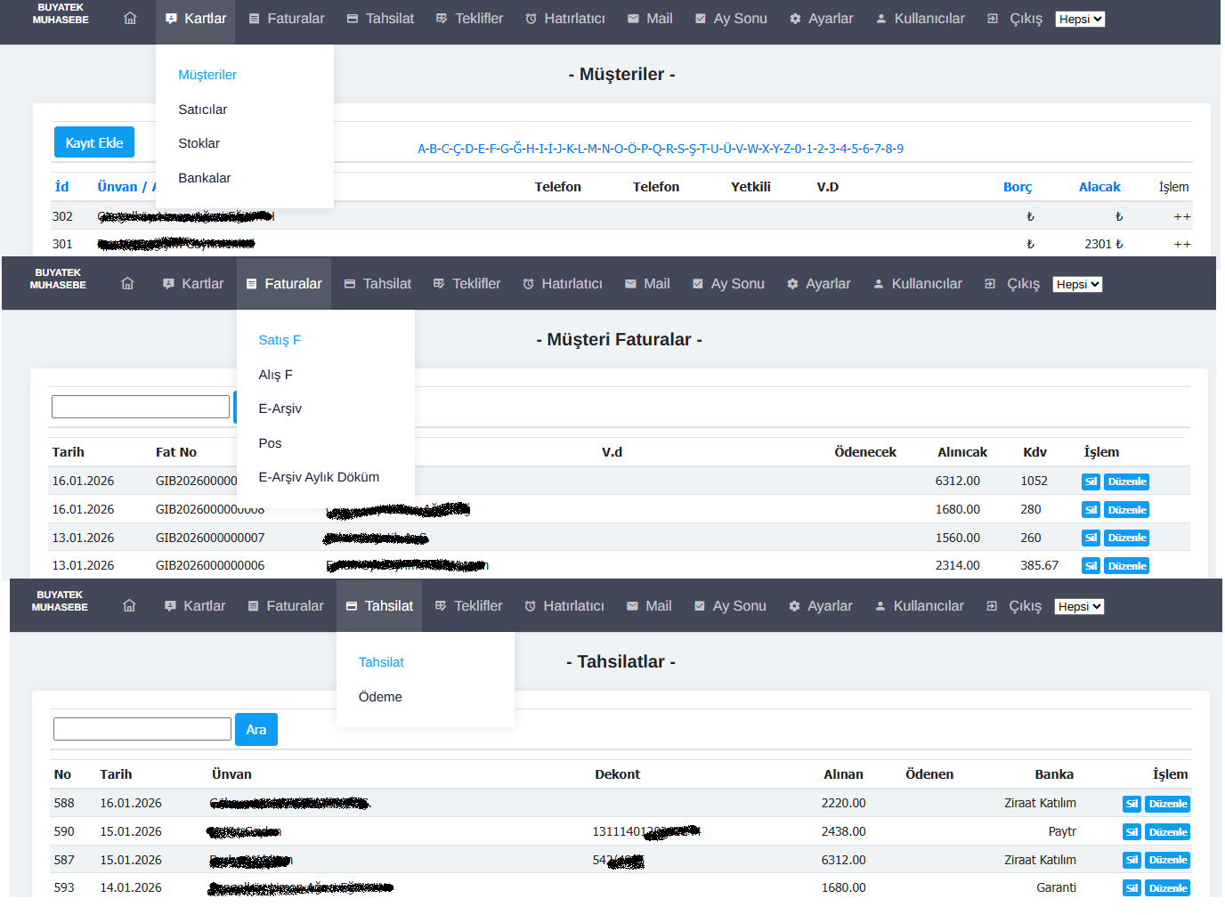Click the Ayarlar gear icon on the Tahsilatlar page
Viewport: 1225px width, 915px height.
tap(794, 606)
